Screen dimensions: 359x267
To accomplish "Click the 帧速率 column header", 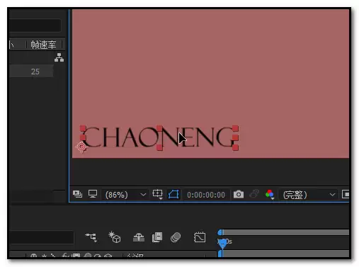I will coord(43,45).
